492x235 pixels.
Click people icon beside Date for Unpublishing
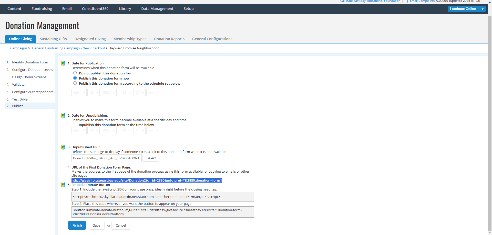tap(63, 116)
